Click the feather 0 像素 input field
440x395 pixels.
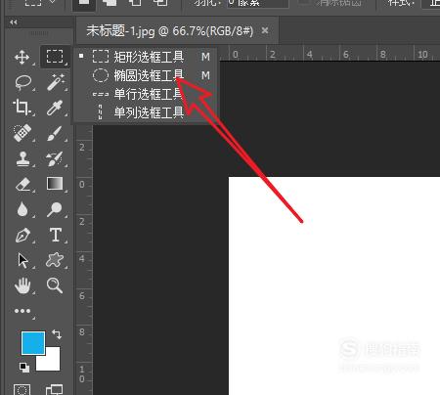point(257,3)
